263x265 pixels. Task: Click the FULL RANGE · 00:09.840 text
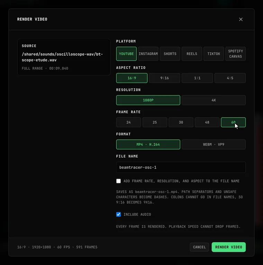coord(45,68)
